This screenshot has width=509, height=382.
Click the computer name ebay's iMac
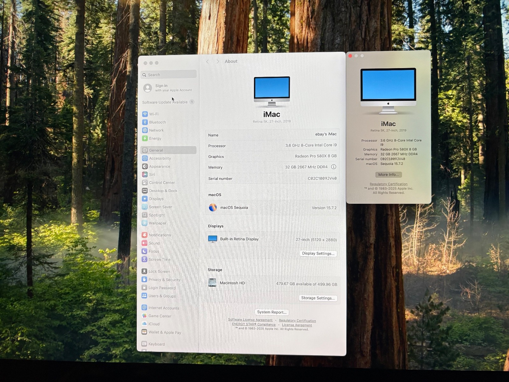[326, 134]
